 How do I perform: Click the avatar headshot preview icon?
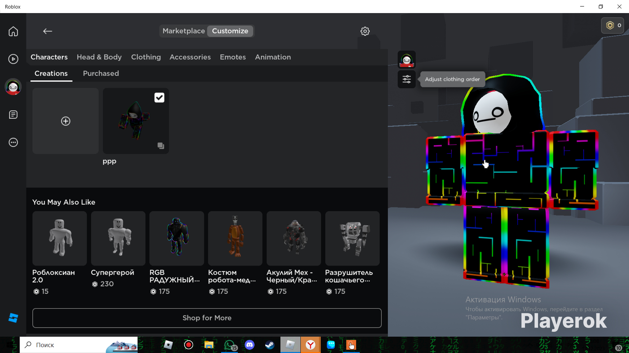tap(406, 60)
